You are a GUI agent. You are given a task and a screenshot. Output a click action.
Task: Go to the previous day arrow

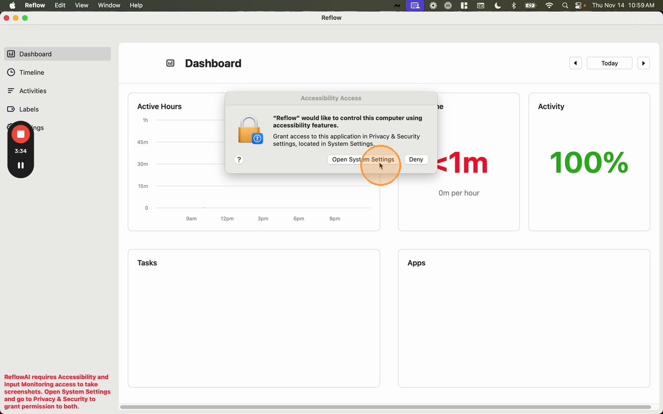575,63
